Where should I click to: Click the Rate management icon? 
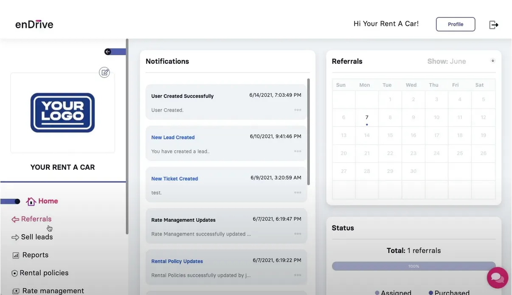click(x=16, y=291)
